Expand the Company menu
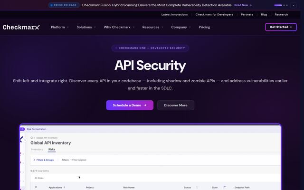 pos(181,27)
